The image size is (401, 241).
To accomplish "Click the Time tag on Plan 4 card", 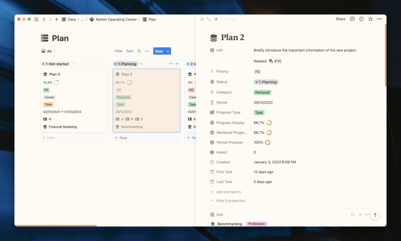I will [48, 104].
